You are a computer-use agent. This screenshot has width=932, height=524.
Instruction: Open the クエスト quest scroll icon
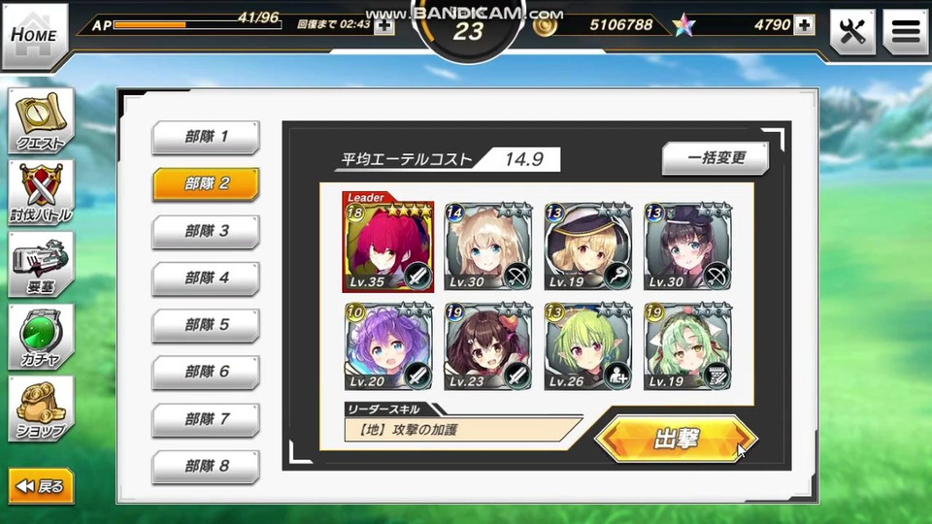coord(41,121)
